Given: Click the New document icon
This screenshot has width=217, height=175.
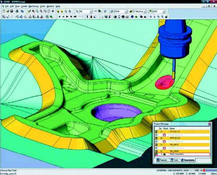Looking at the screenshot, I should click(4, 11).
